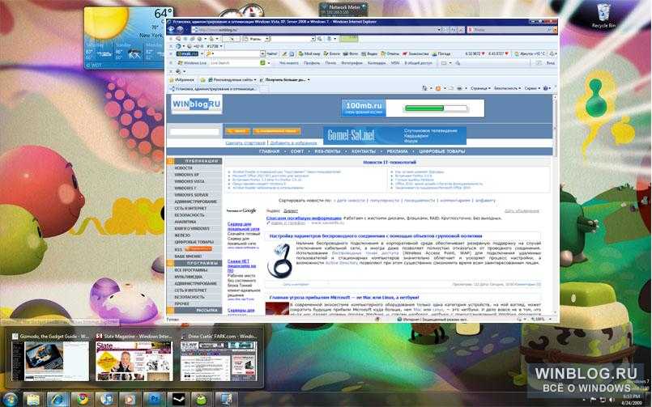Open Календарь in Windows Live toolbar

377,63
